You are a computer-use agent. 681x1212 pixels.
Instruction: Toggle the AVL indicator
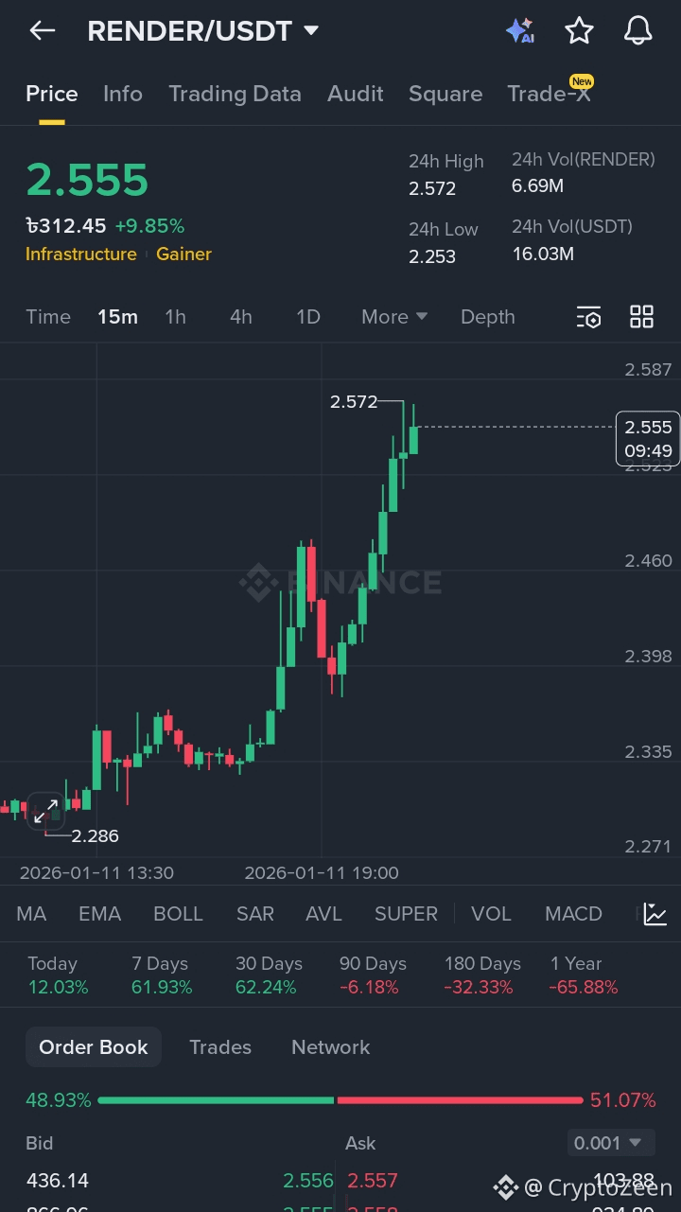(x=323, y=914)
